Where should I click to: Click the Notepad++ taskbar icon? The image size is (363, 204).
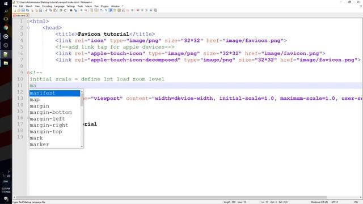(x=6, y=54)
